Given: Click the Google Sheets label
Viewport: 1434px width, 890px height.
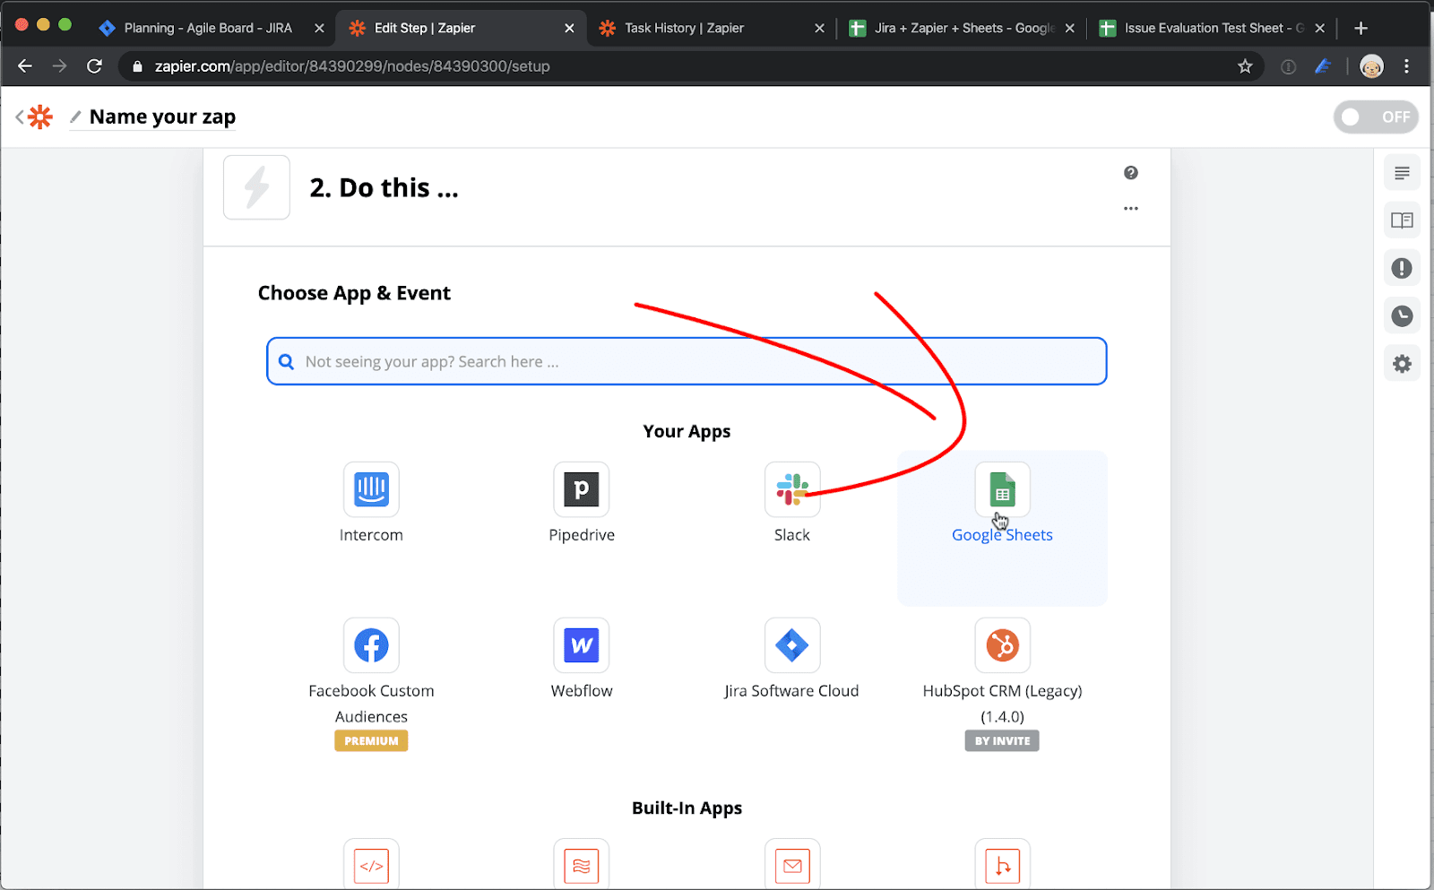Looking at the screenshot, I should 1002,535.
